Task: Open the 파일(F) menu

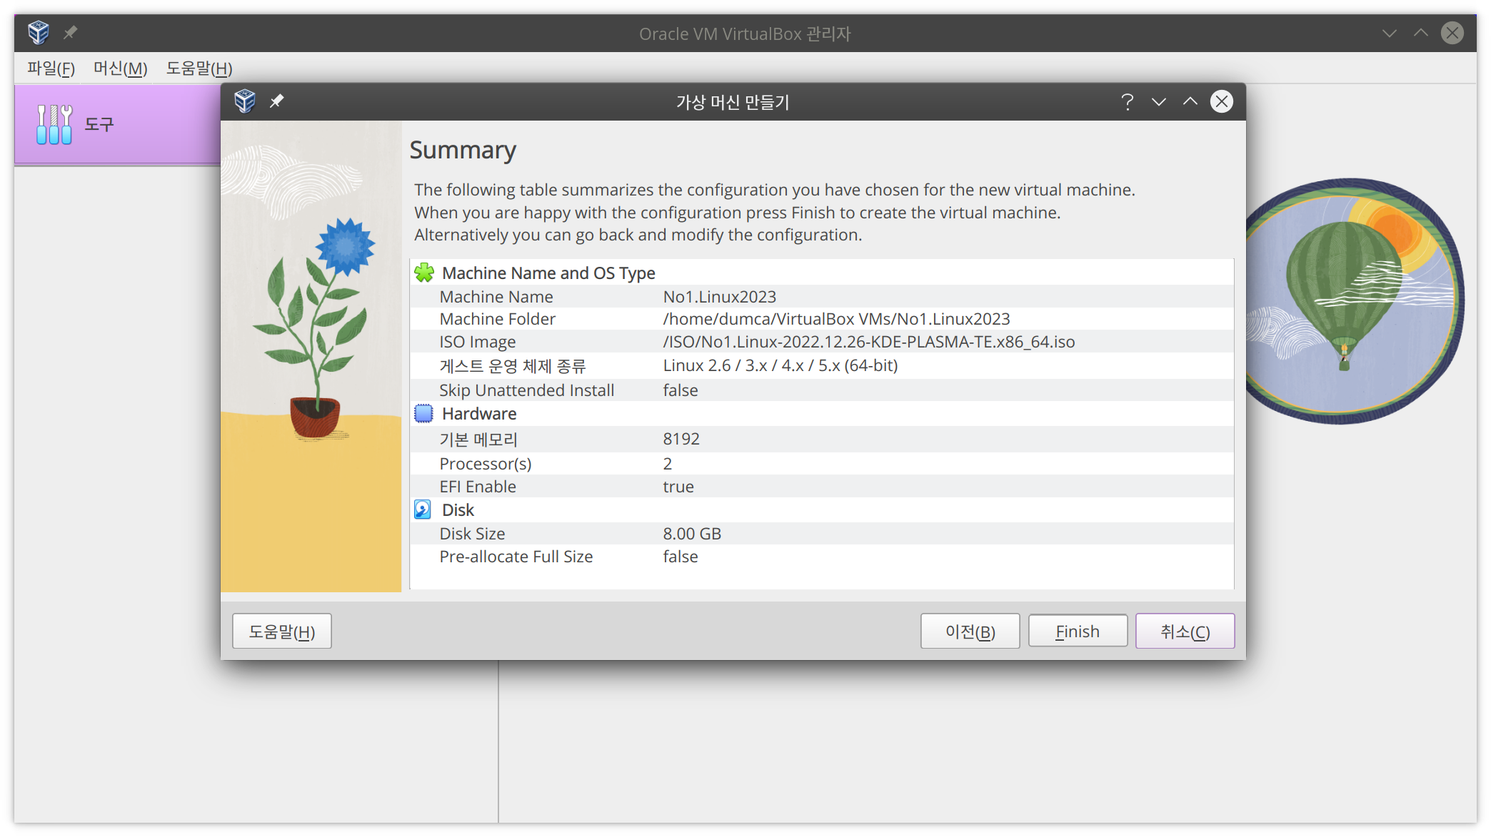Action: [x=51, y=69]
